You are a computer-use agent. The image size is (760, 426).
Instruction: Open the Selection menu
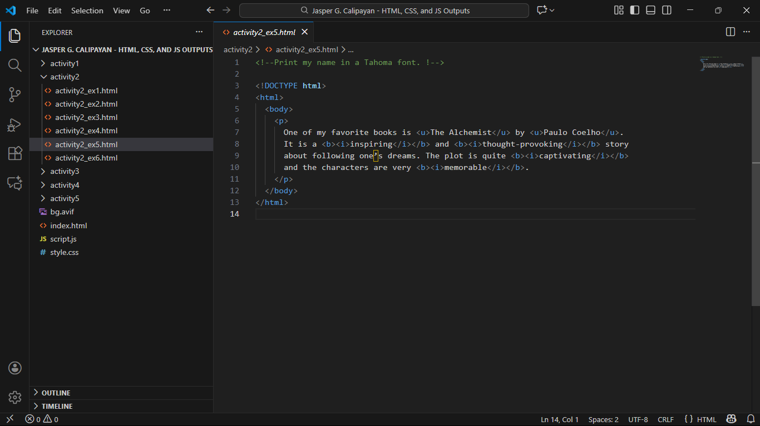[x=87, y=11]
